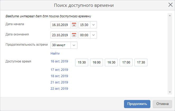Pick the 17:30 time slot
Viewport: 175px width, 111px height.
point(141,62)
